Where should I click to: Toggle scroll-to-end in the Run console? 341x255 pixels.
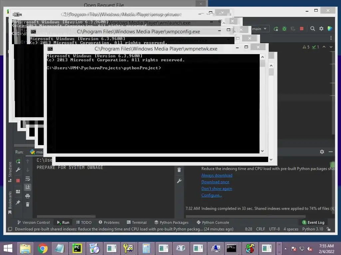click(x=28, y=187)
